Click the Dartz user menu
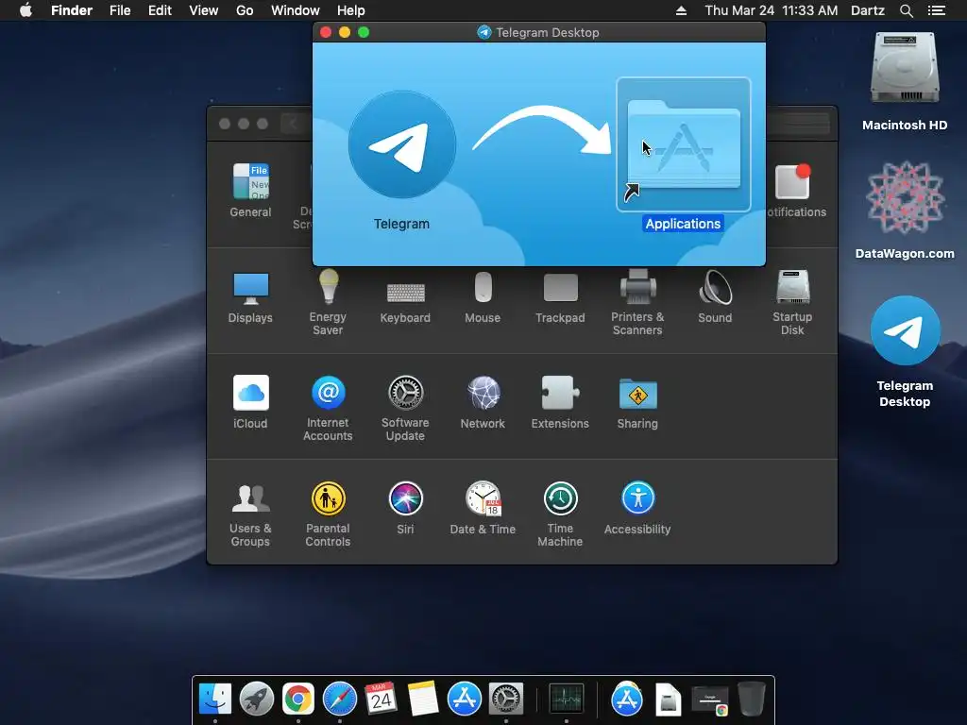 868,10
